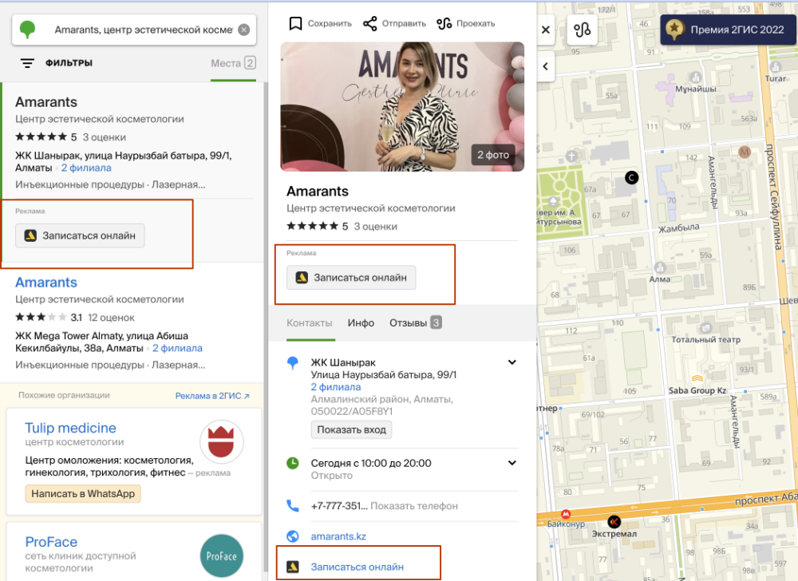The height and width of the screenshot is (581, 798).
Task: Open the Премия 2ГИС 2022 banner
Action: click(x=729, y=30)
